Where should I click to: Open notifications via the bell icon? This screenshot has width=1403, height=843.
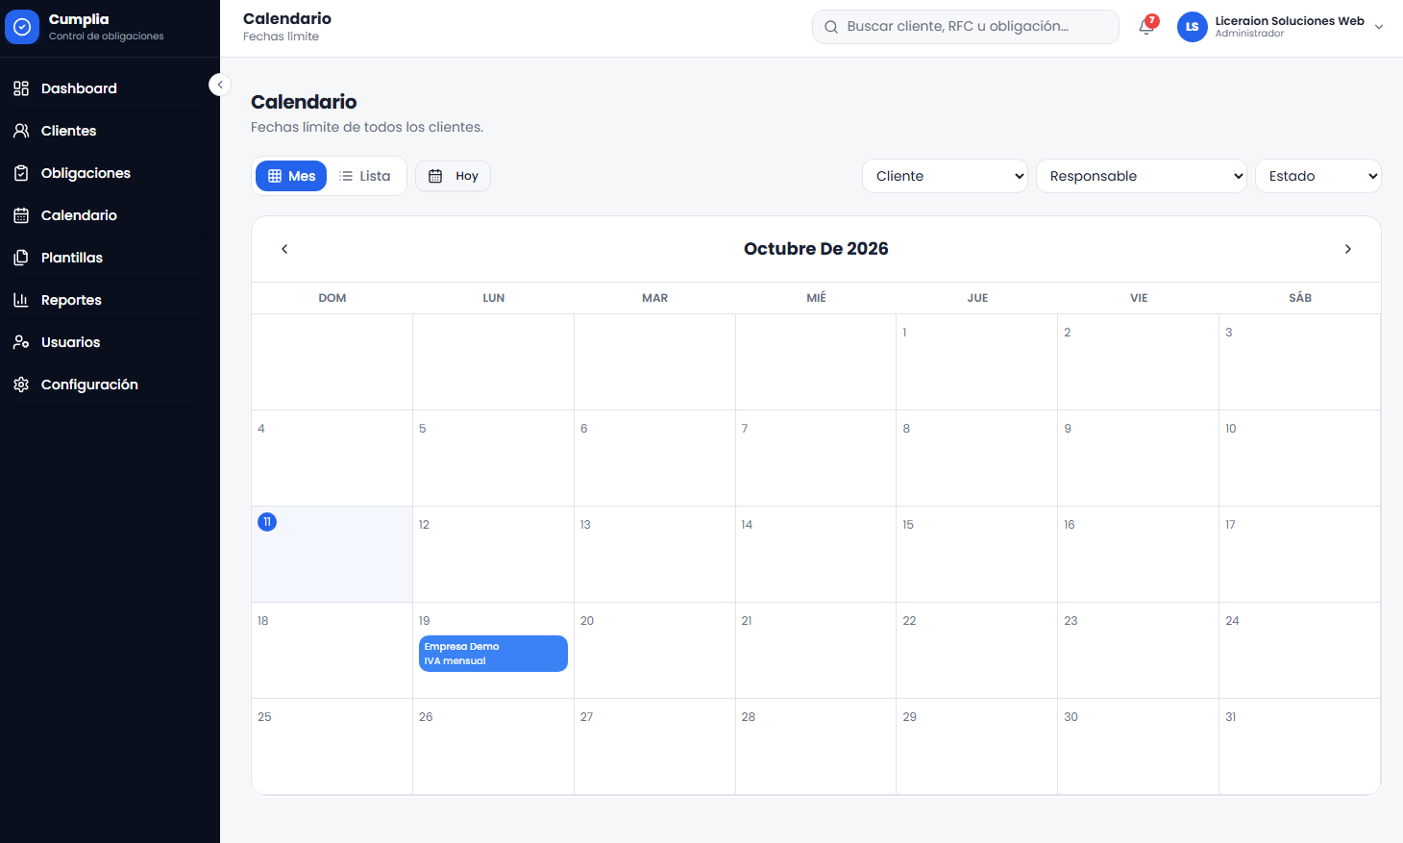click(x=1146, y=27)
